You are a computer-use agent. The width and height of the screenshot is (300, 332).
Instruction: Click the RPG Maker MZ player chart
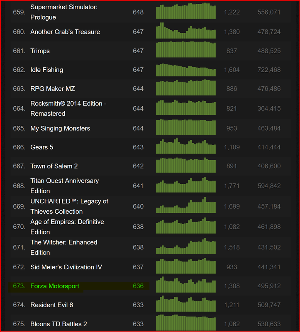(x=186, y=88)
